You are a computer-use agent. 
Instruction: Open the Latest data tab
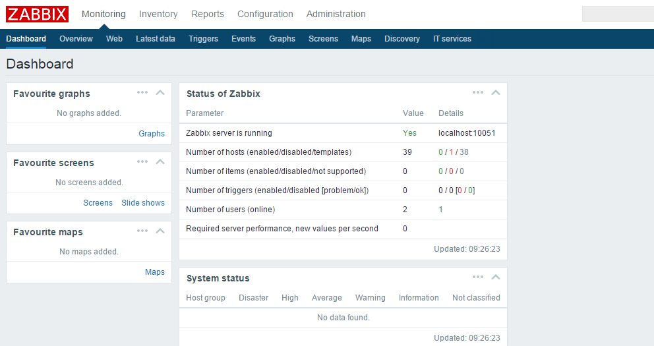[155, 39]
